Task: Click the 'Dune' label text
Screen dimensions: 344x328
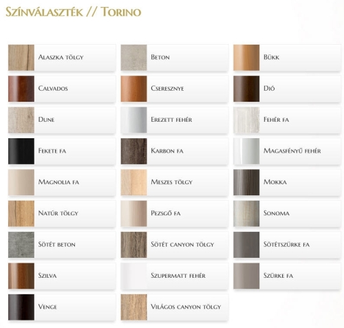Action: (x=46, y=120)
